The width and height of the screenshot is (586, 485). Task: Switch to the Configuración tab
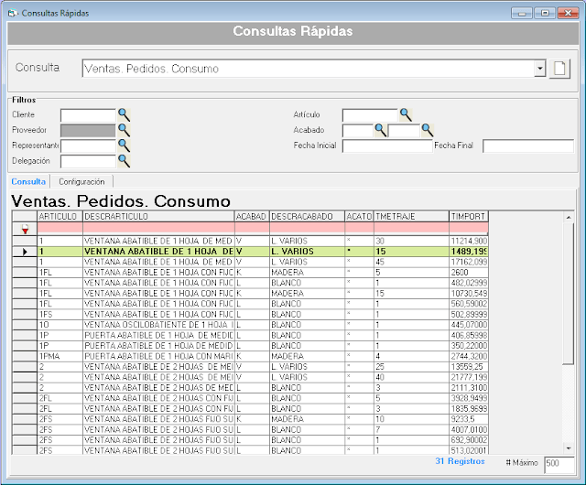81,182
